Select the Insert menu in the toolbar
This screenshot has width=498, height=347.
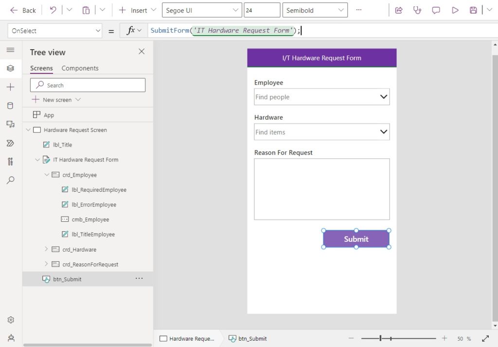(x=137, y=9)
